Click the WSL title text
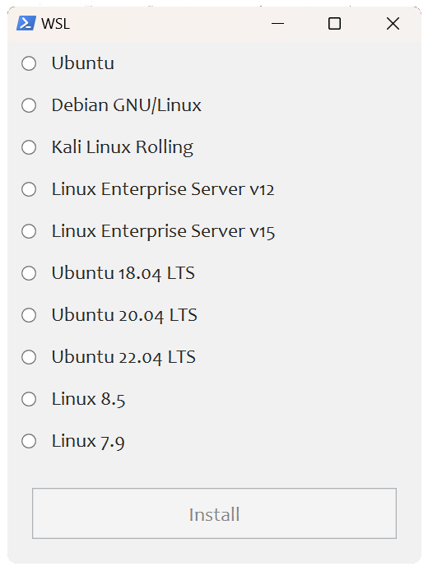Screen dimensions: 428x571 tap(55, 24)
